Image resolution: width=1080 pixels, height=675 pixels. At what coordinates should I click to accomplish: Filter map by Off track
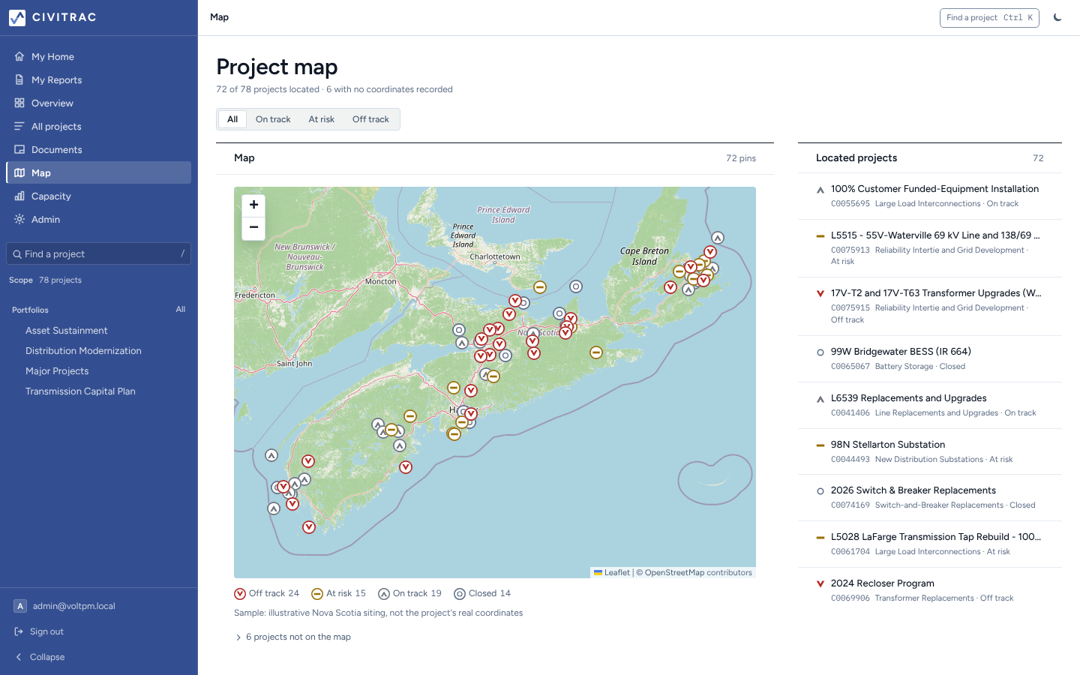pyautogui.click(x=370, y=119)
